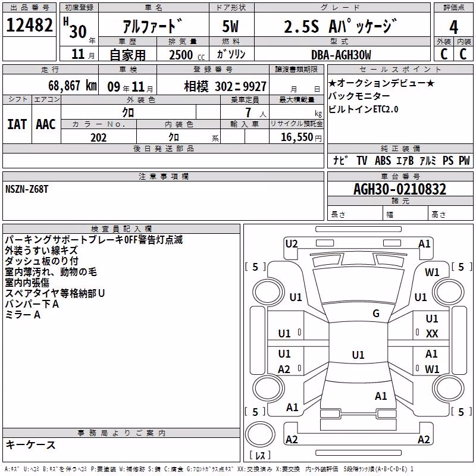The width and height of the screenshot is (476, 476).
Task: Select the model code DBA-AGH30W
Action: coord(341,55)
